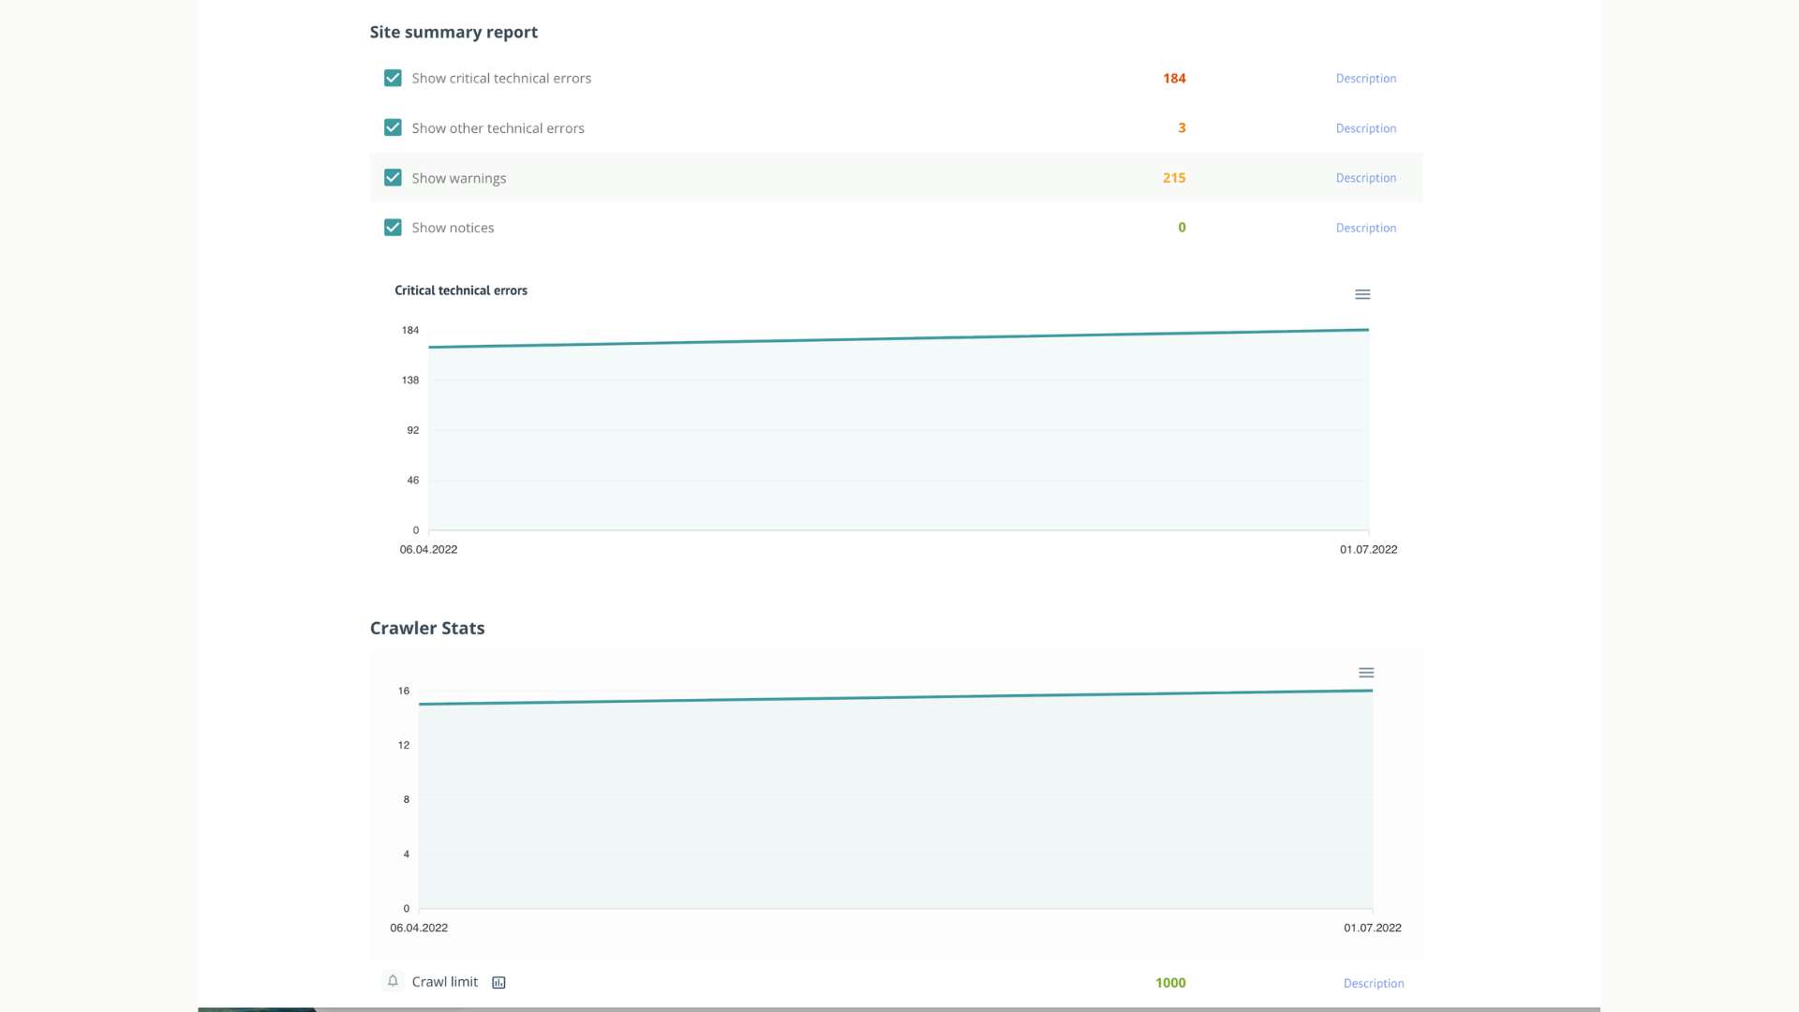This screenshot has width=1799, height=1012.
Task: Uncheck Show other technical errors
Action: point(393,127)
